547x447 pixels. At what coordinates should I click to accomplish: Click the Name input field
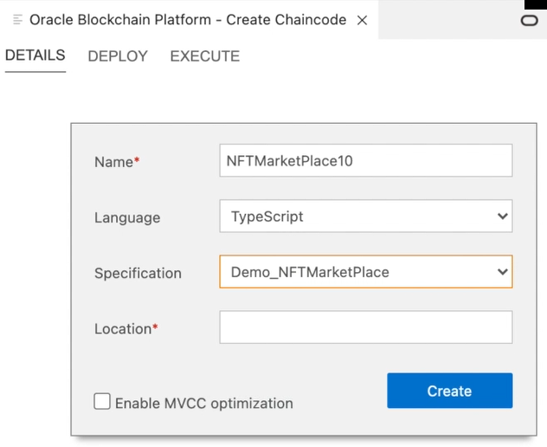366,160
